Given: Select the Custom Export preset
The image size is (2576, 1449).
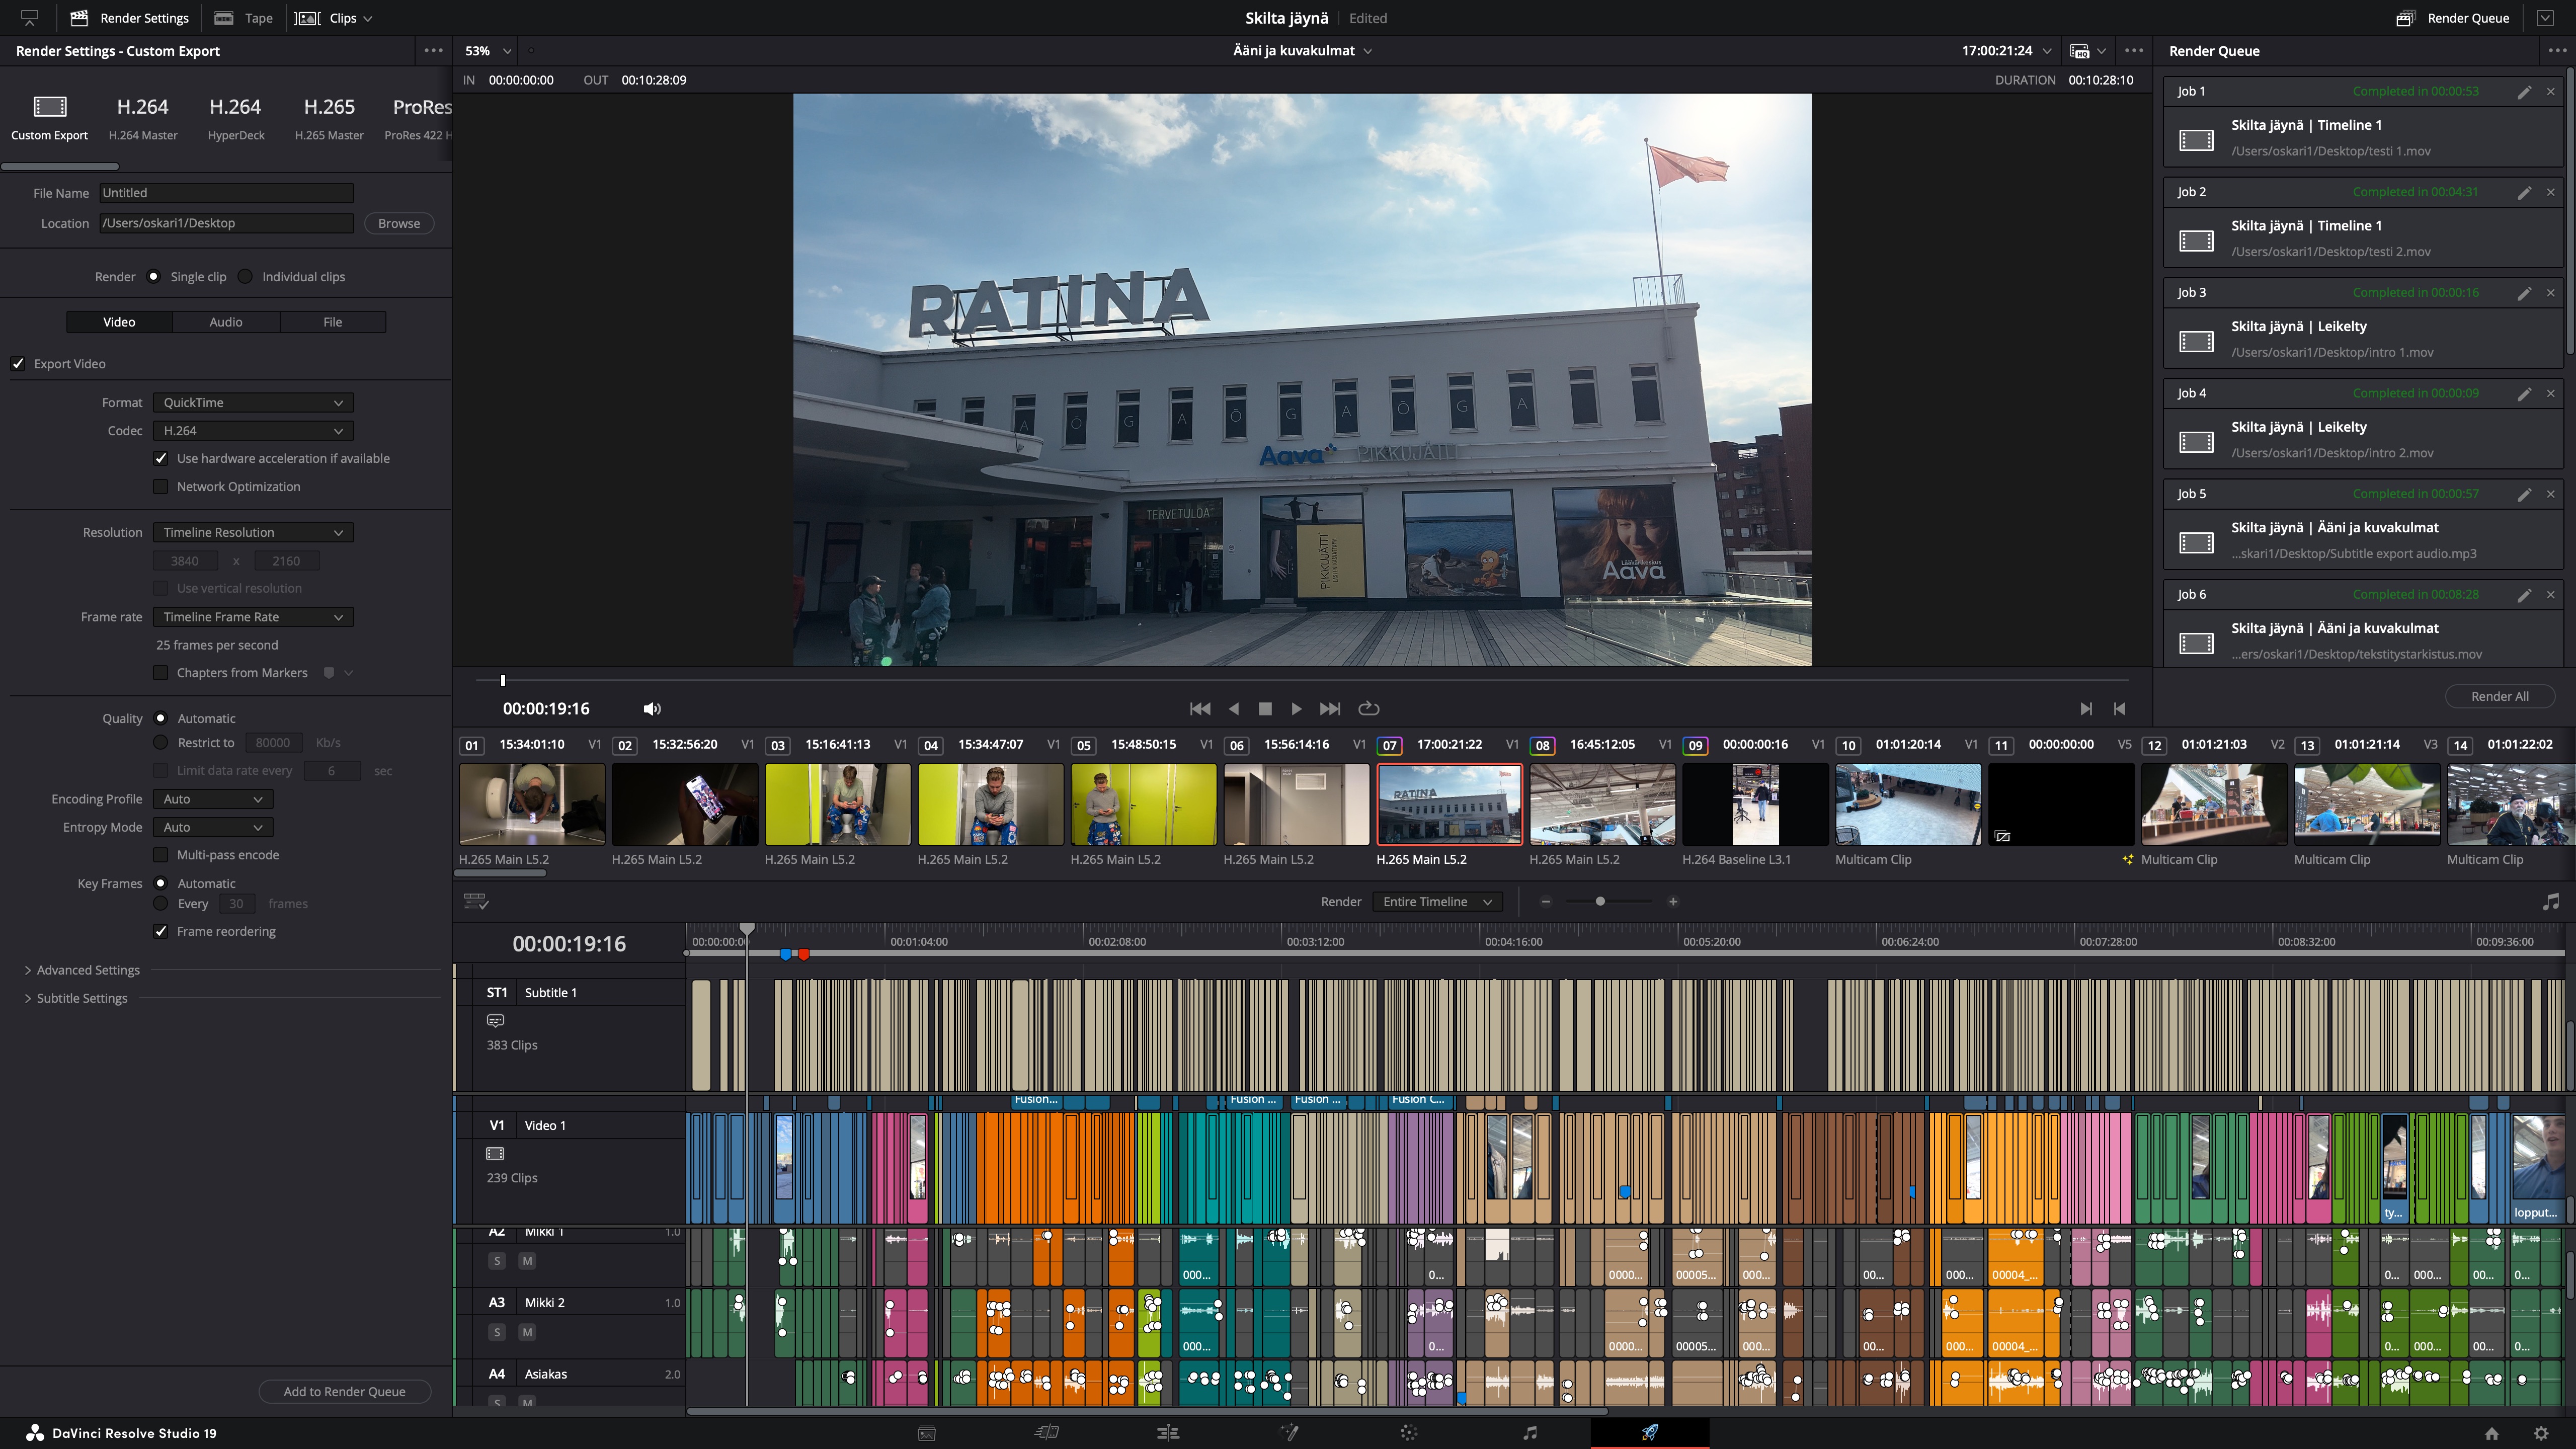Looking at the screenshot, I should tap(49, 117).
